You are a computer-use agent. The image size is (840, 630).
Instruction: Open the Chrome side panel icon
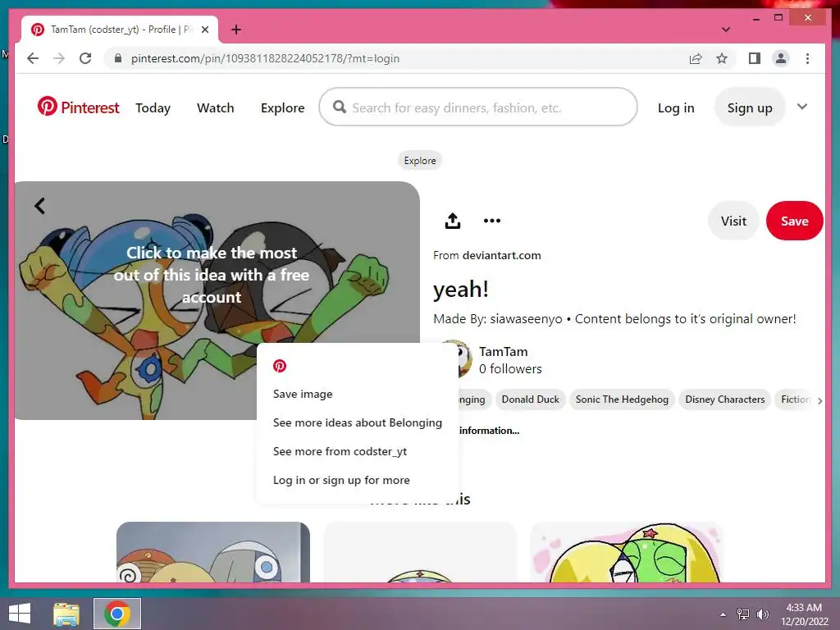click(755, 58)
